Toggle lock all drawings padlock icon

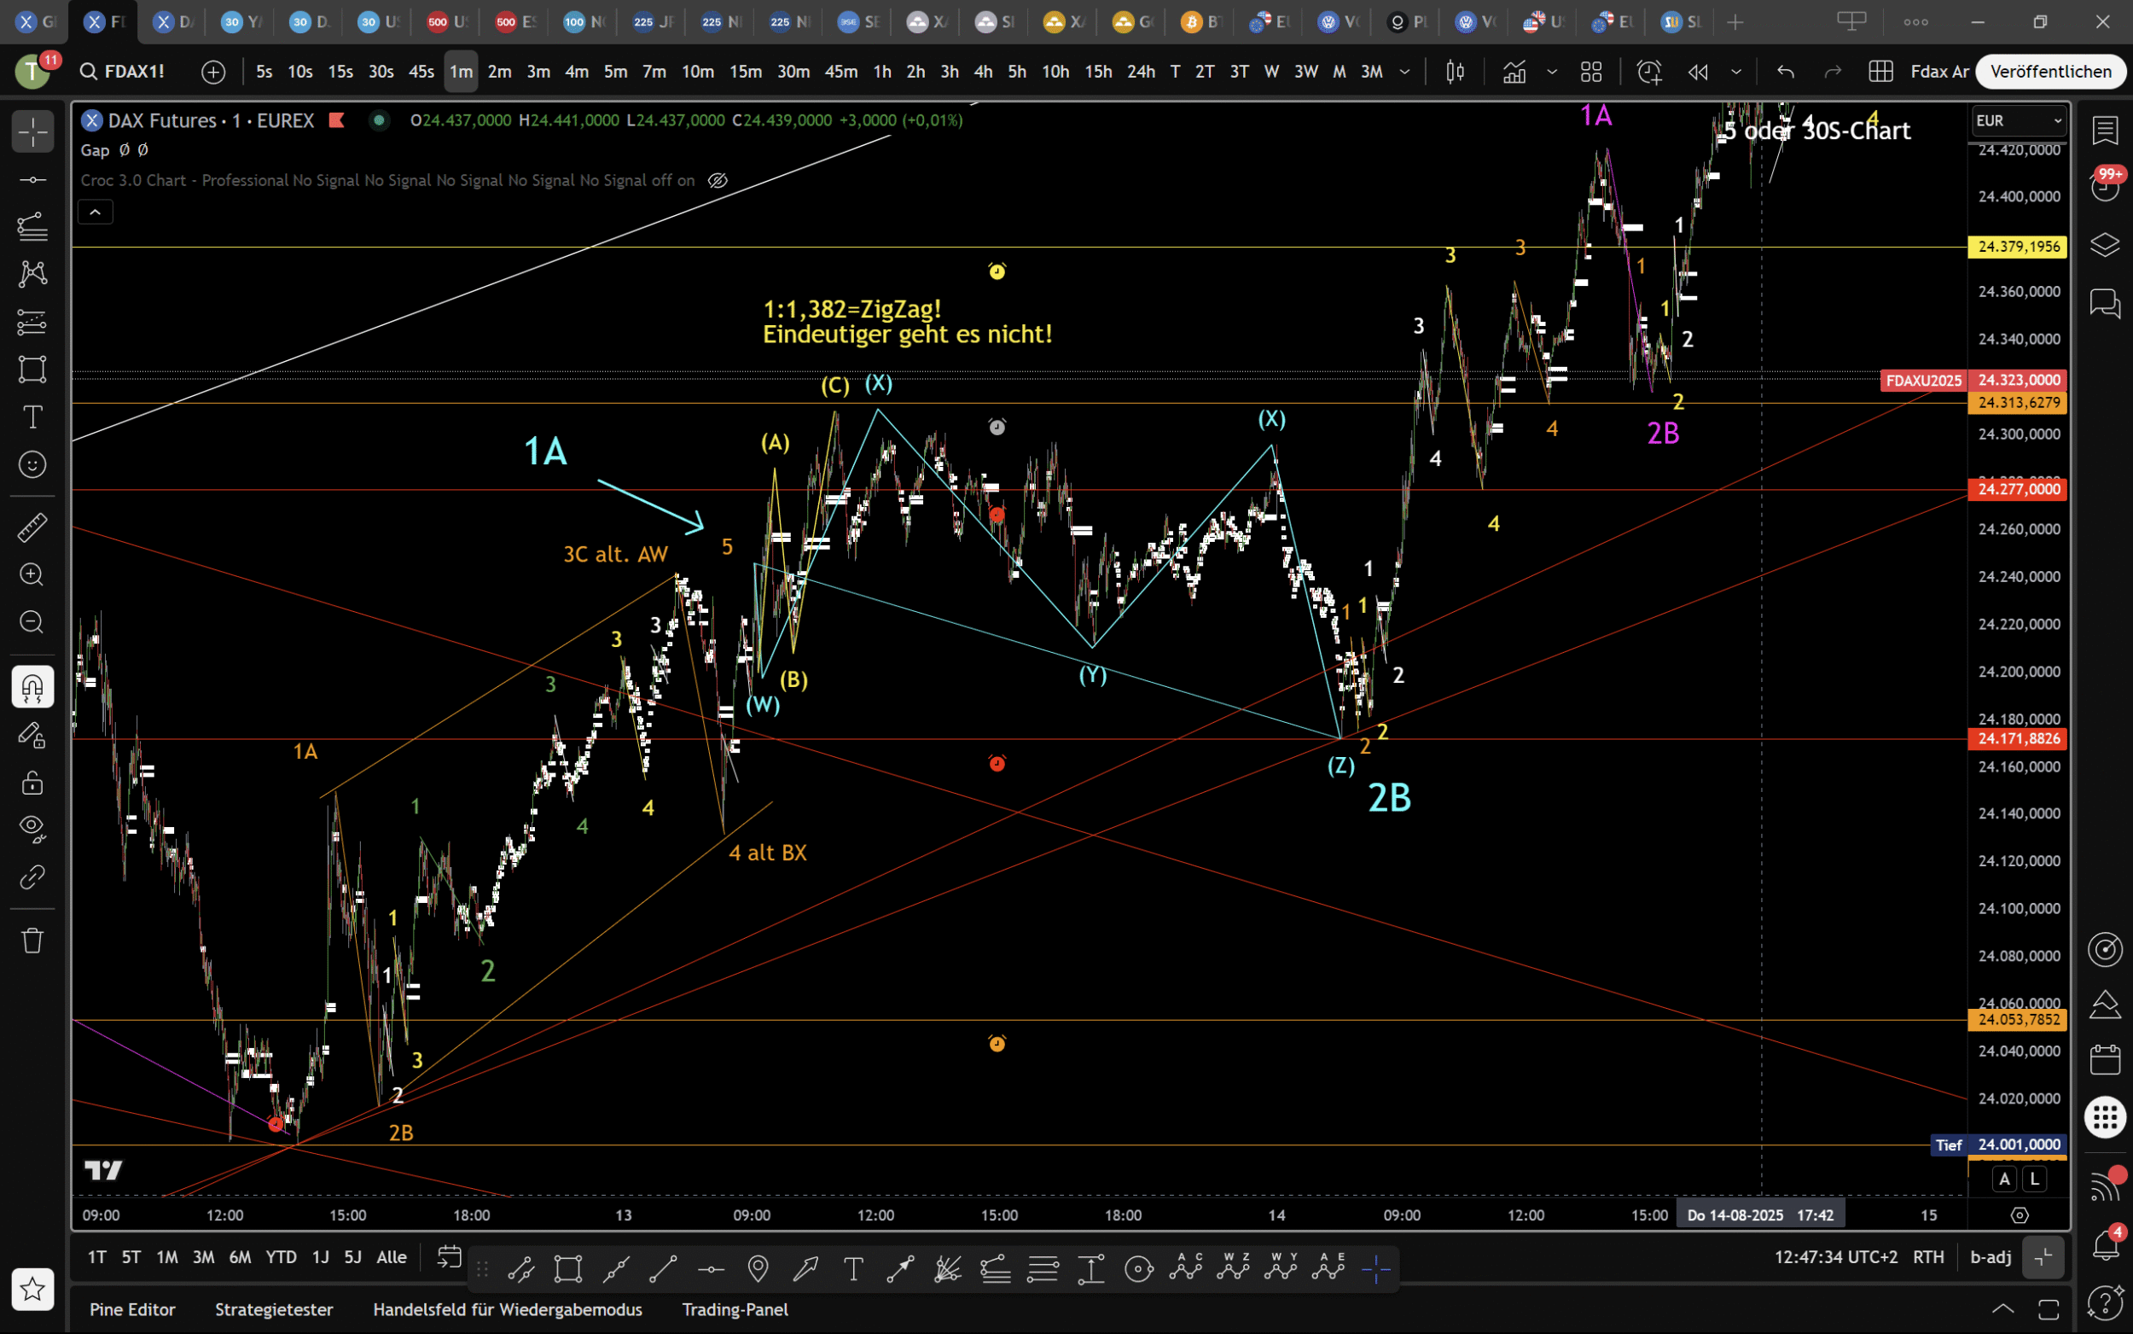tap(32, 782)
